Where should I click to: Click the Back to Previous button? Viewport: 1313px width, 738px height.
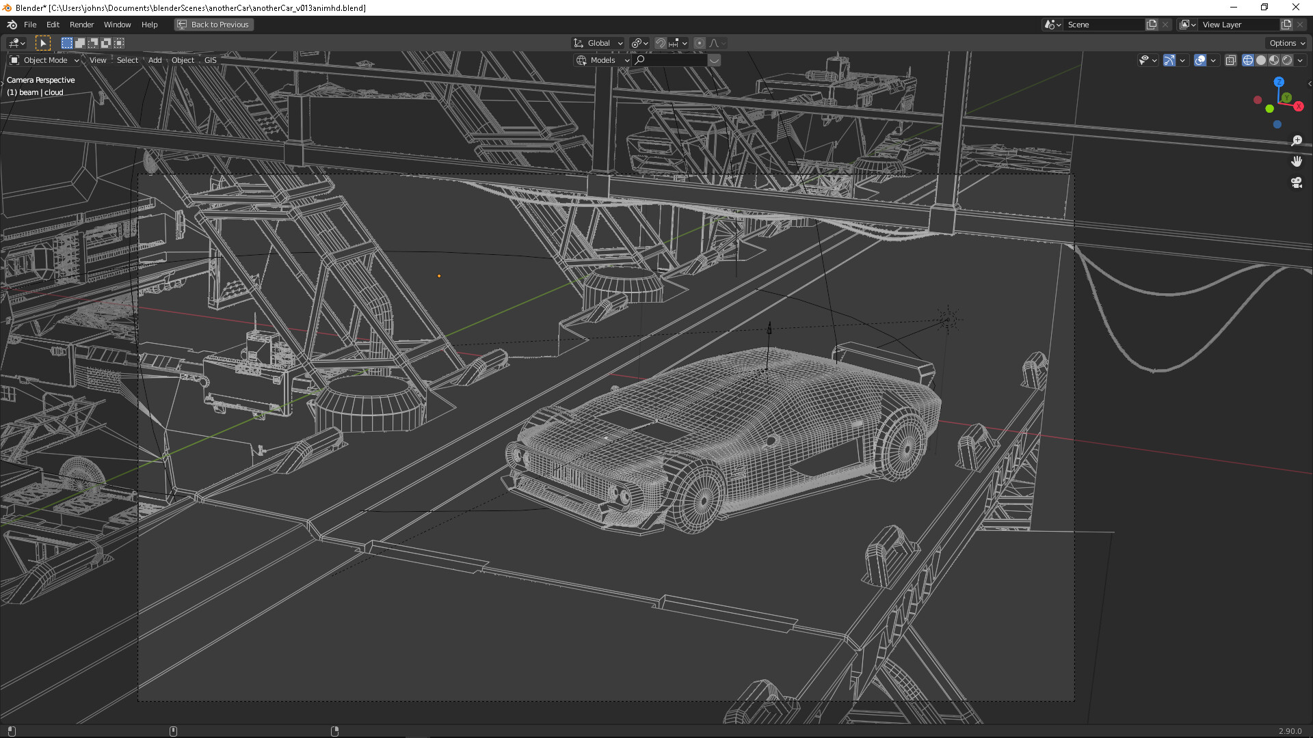click(x=213, y=25)
